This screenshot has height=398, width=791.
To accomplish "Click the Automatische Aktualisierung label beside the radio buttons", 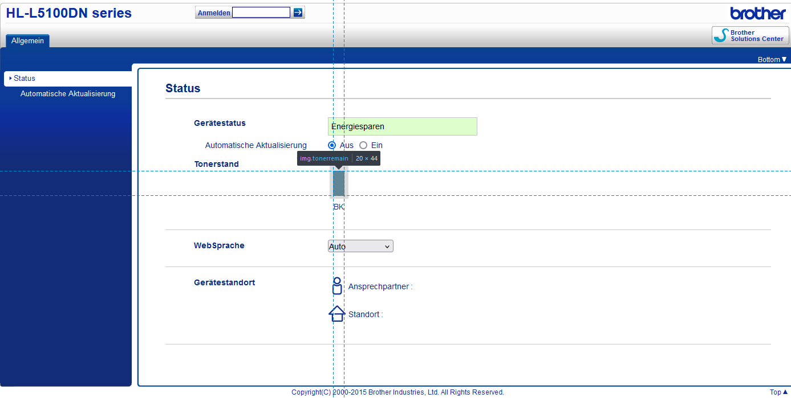I will coord(256,145).
